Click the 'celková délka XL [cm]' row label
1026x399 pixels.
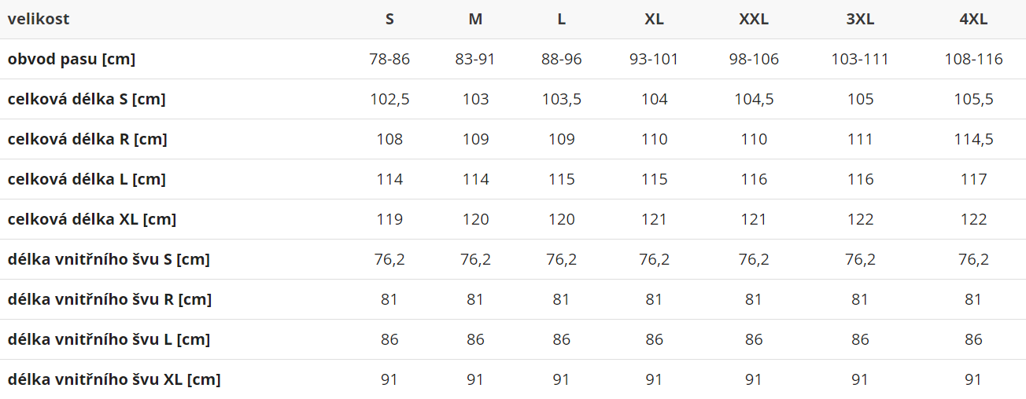click(92, 219)
